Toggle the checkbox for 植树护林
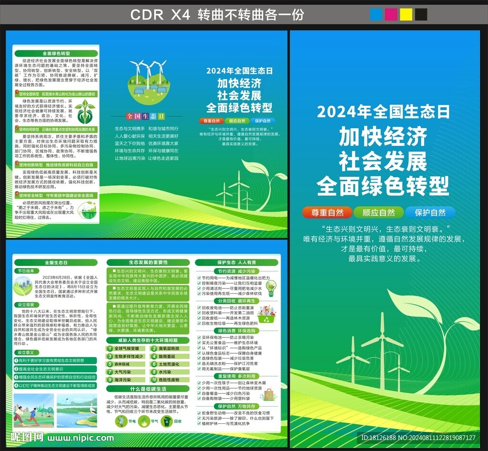488x451 pixels. 199,424
